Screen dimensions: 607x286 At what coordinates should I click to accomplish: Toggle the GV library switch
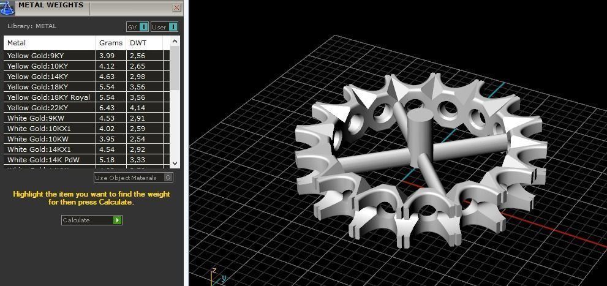(x=137, y=27)
